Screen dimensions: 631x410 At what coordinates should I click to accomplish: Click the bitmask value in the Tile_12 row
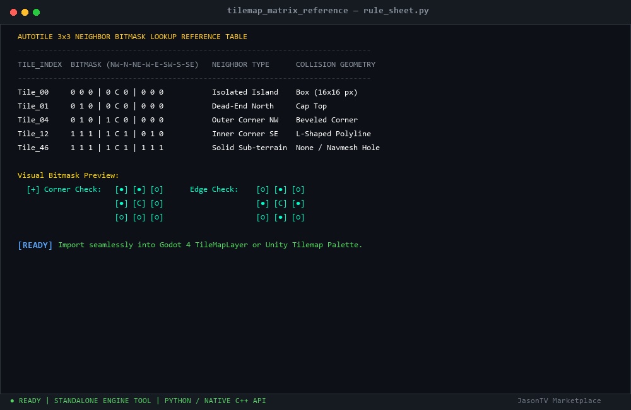pos(117,134)
